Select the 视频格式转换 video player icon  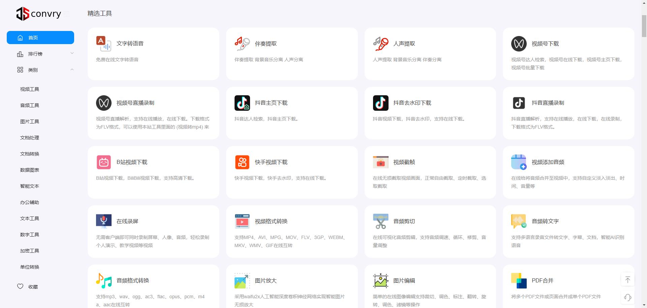click(242, 221)
